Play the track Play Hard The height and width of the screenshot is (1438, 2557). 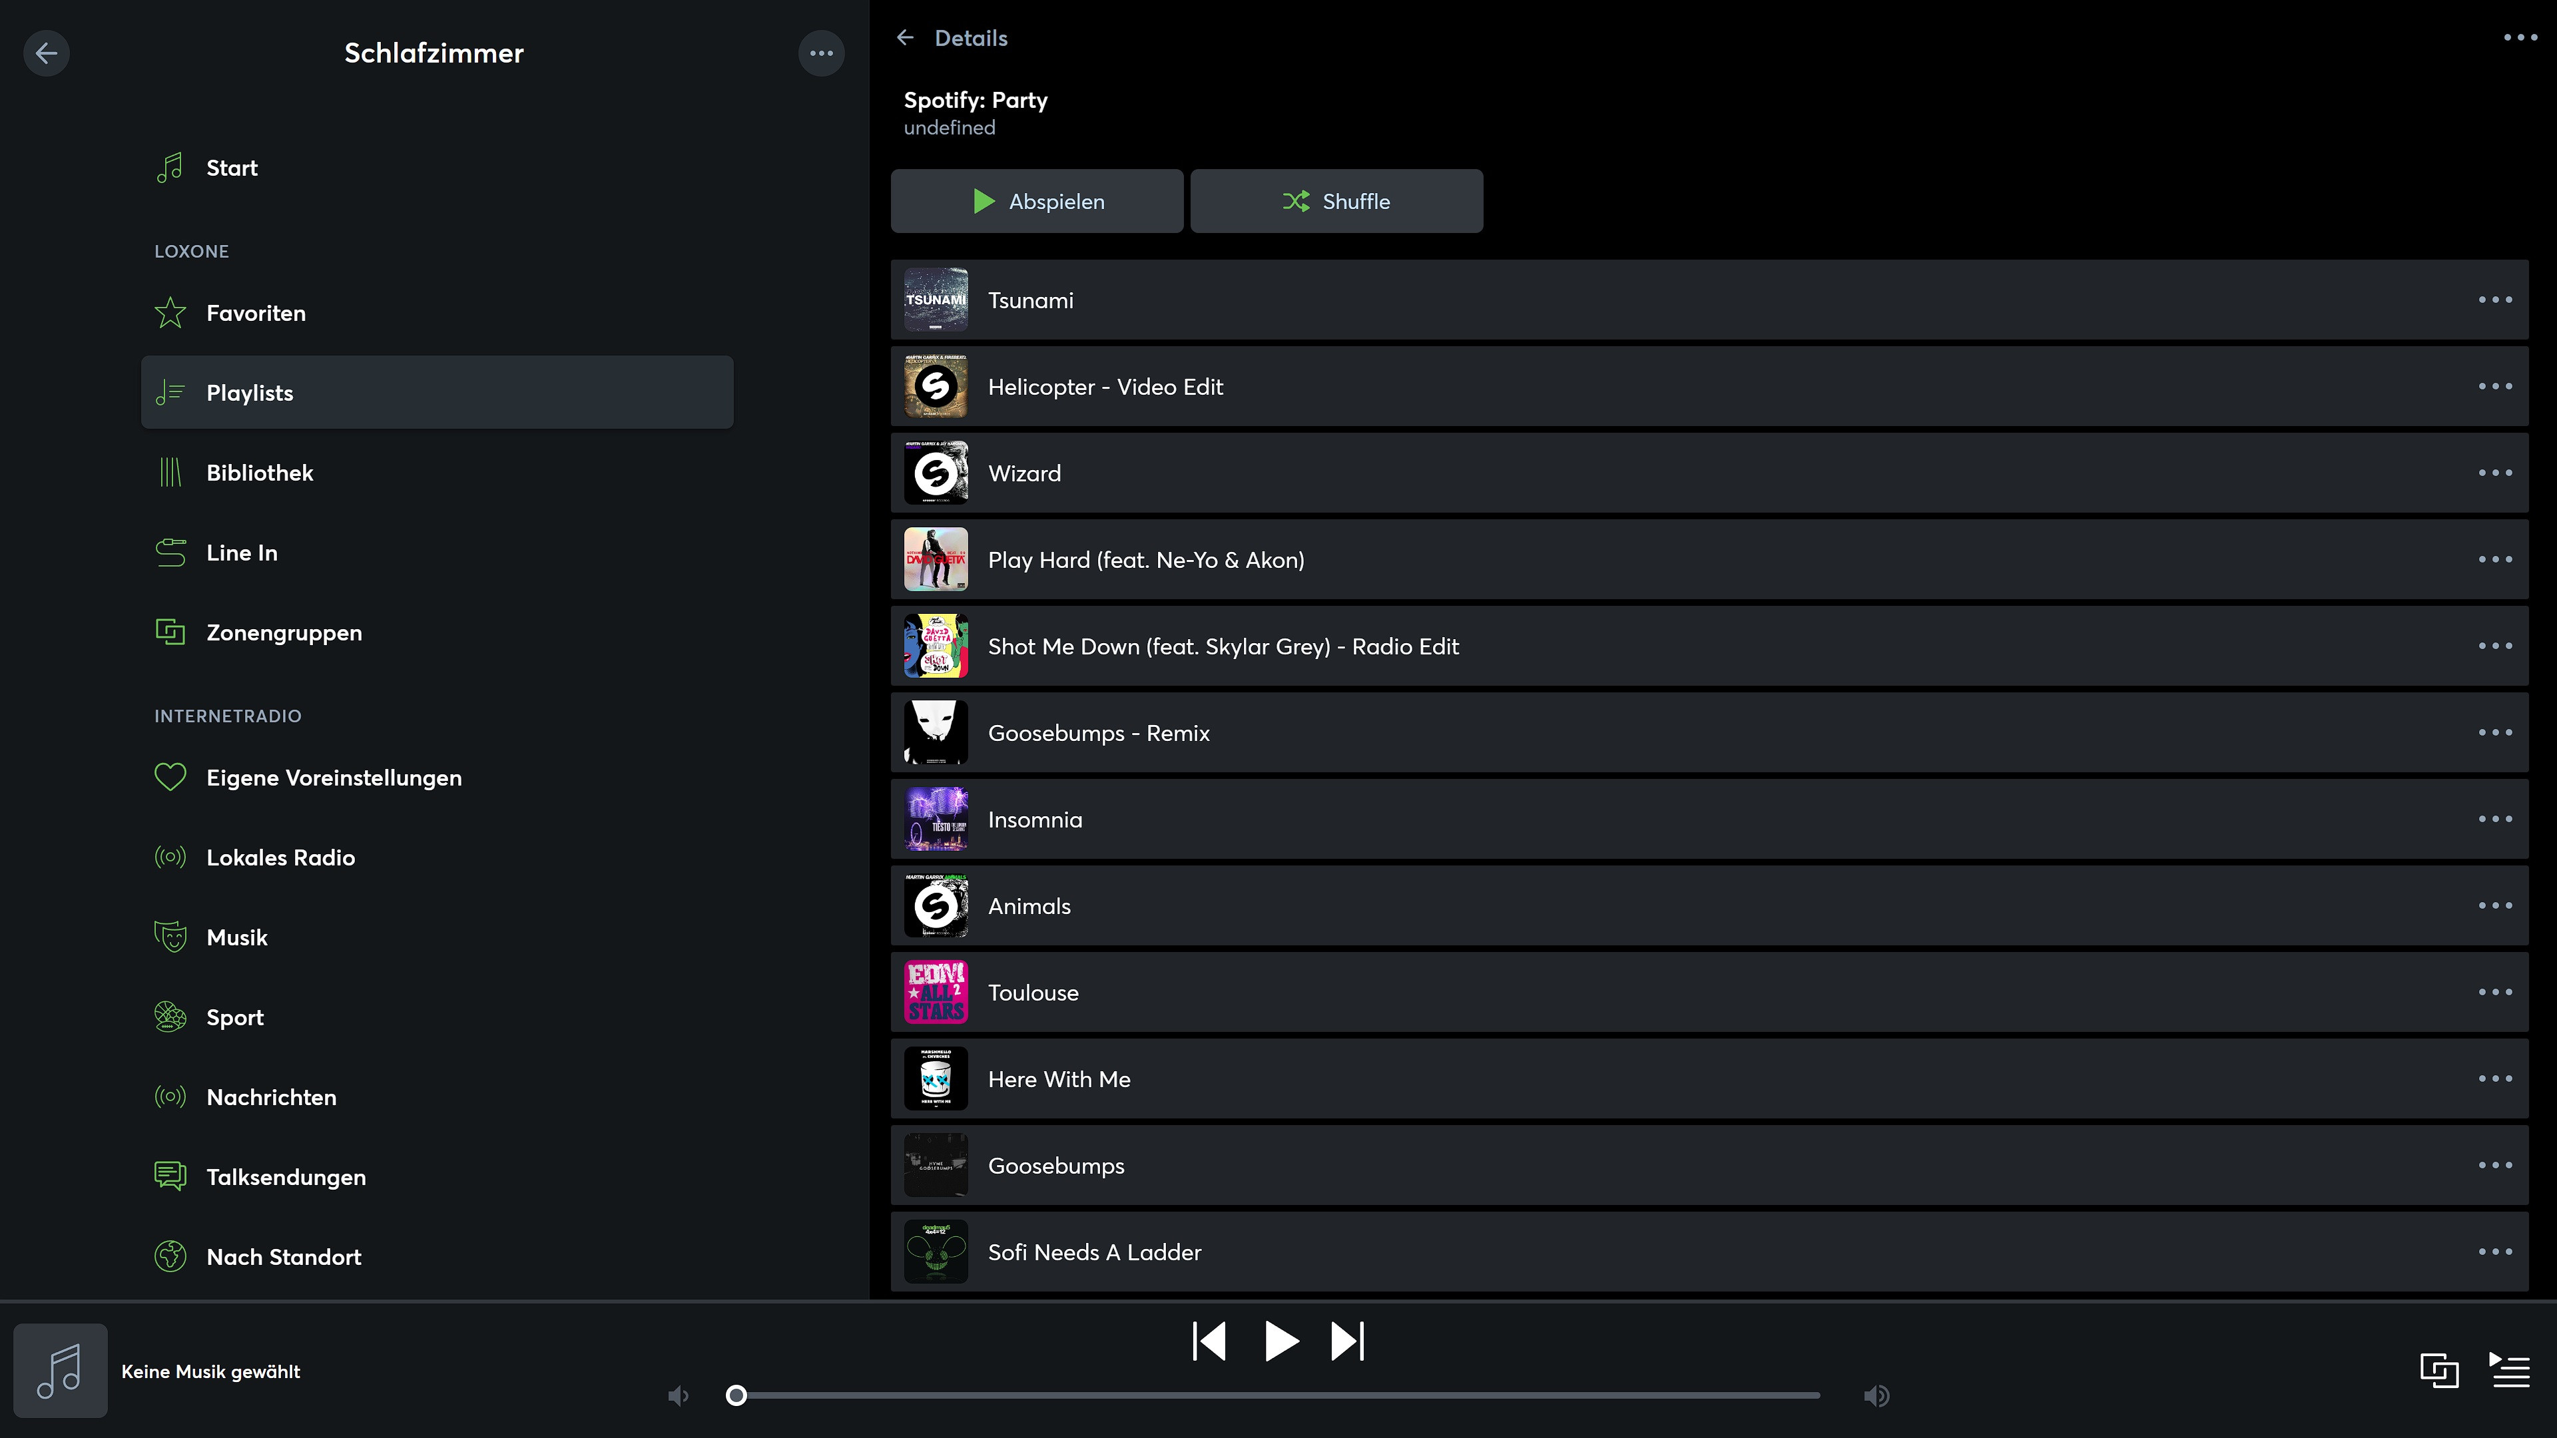click(x=1709, y=560)
